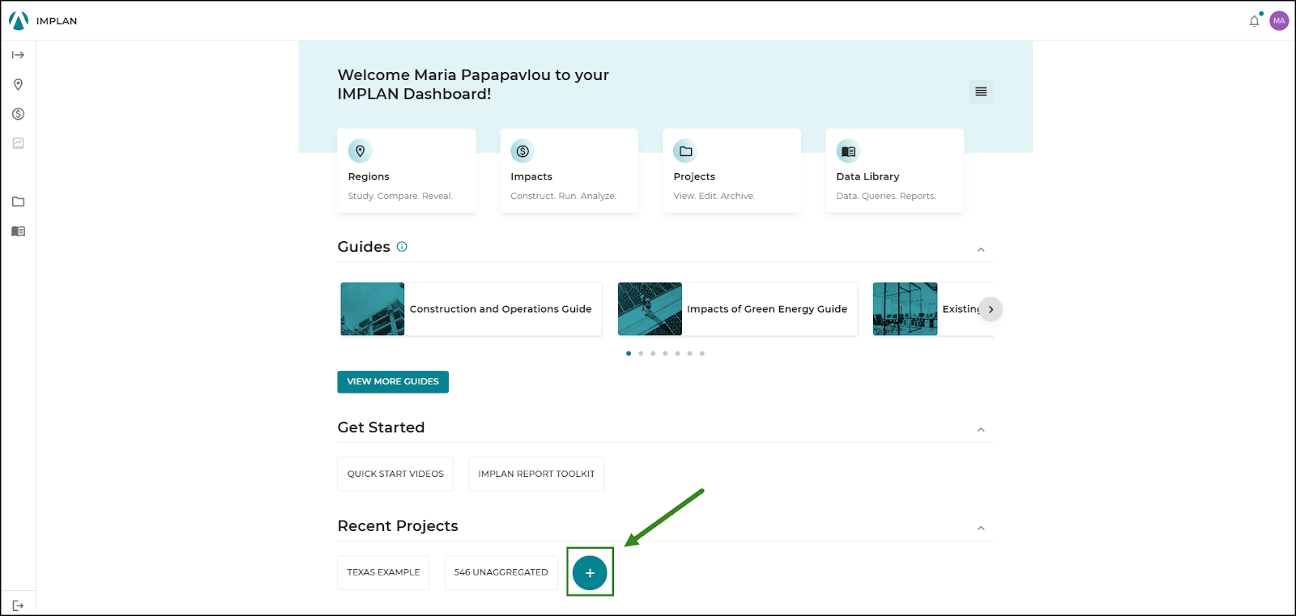
Task: Click the Existing guide thumbnail image
Action: pos(906,309)
